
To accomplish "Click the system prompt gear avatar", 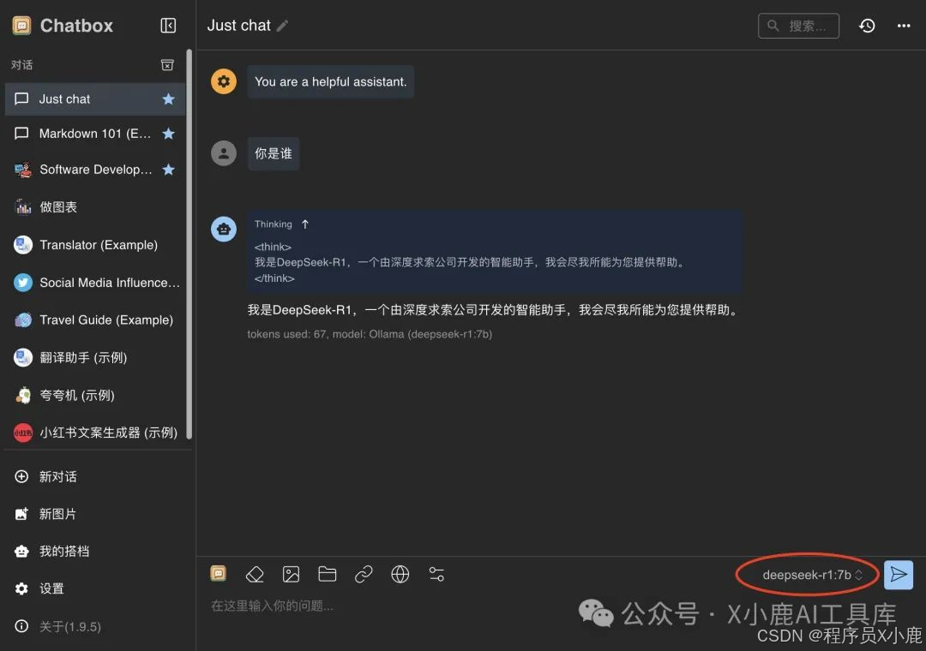I will click(x=224, y=81).
